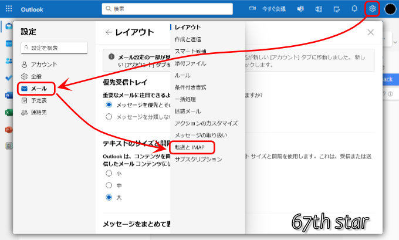The height and width of the screenshot is (240, 399).
Task: Open 転送と IMAP settings
Action: [190, 147]
